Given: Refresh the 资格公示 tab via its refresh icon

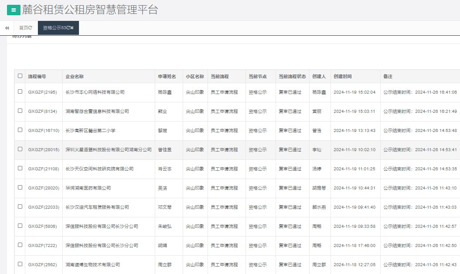Looking at the screenshot, I should (x=68, y=27).
